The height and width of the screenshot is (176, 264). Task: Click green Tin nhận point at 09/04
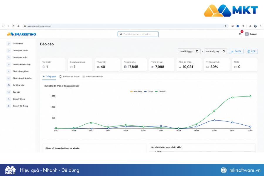click(250, 96)
